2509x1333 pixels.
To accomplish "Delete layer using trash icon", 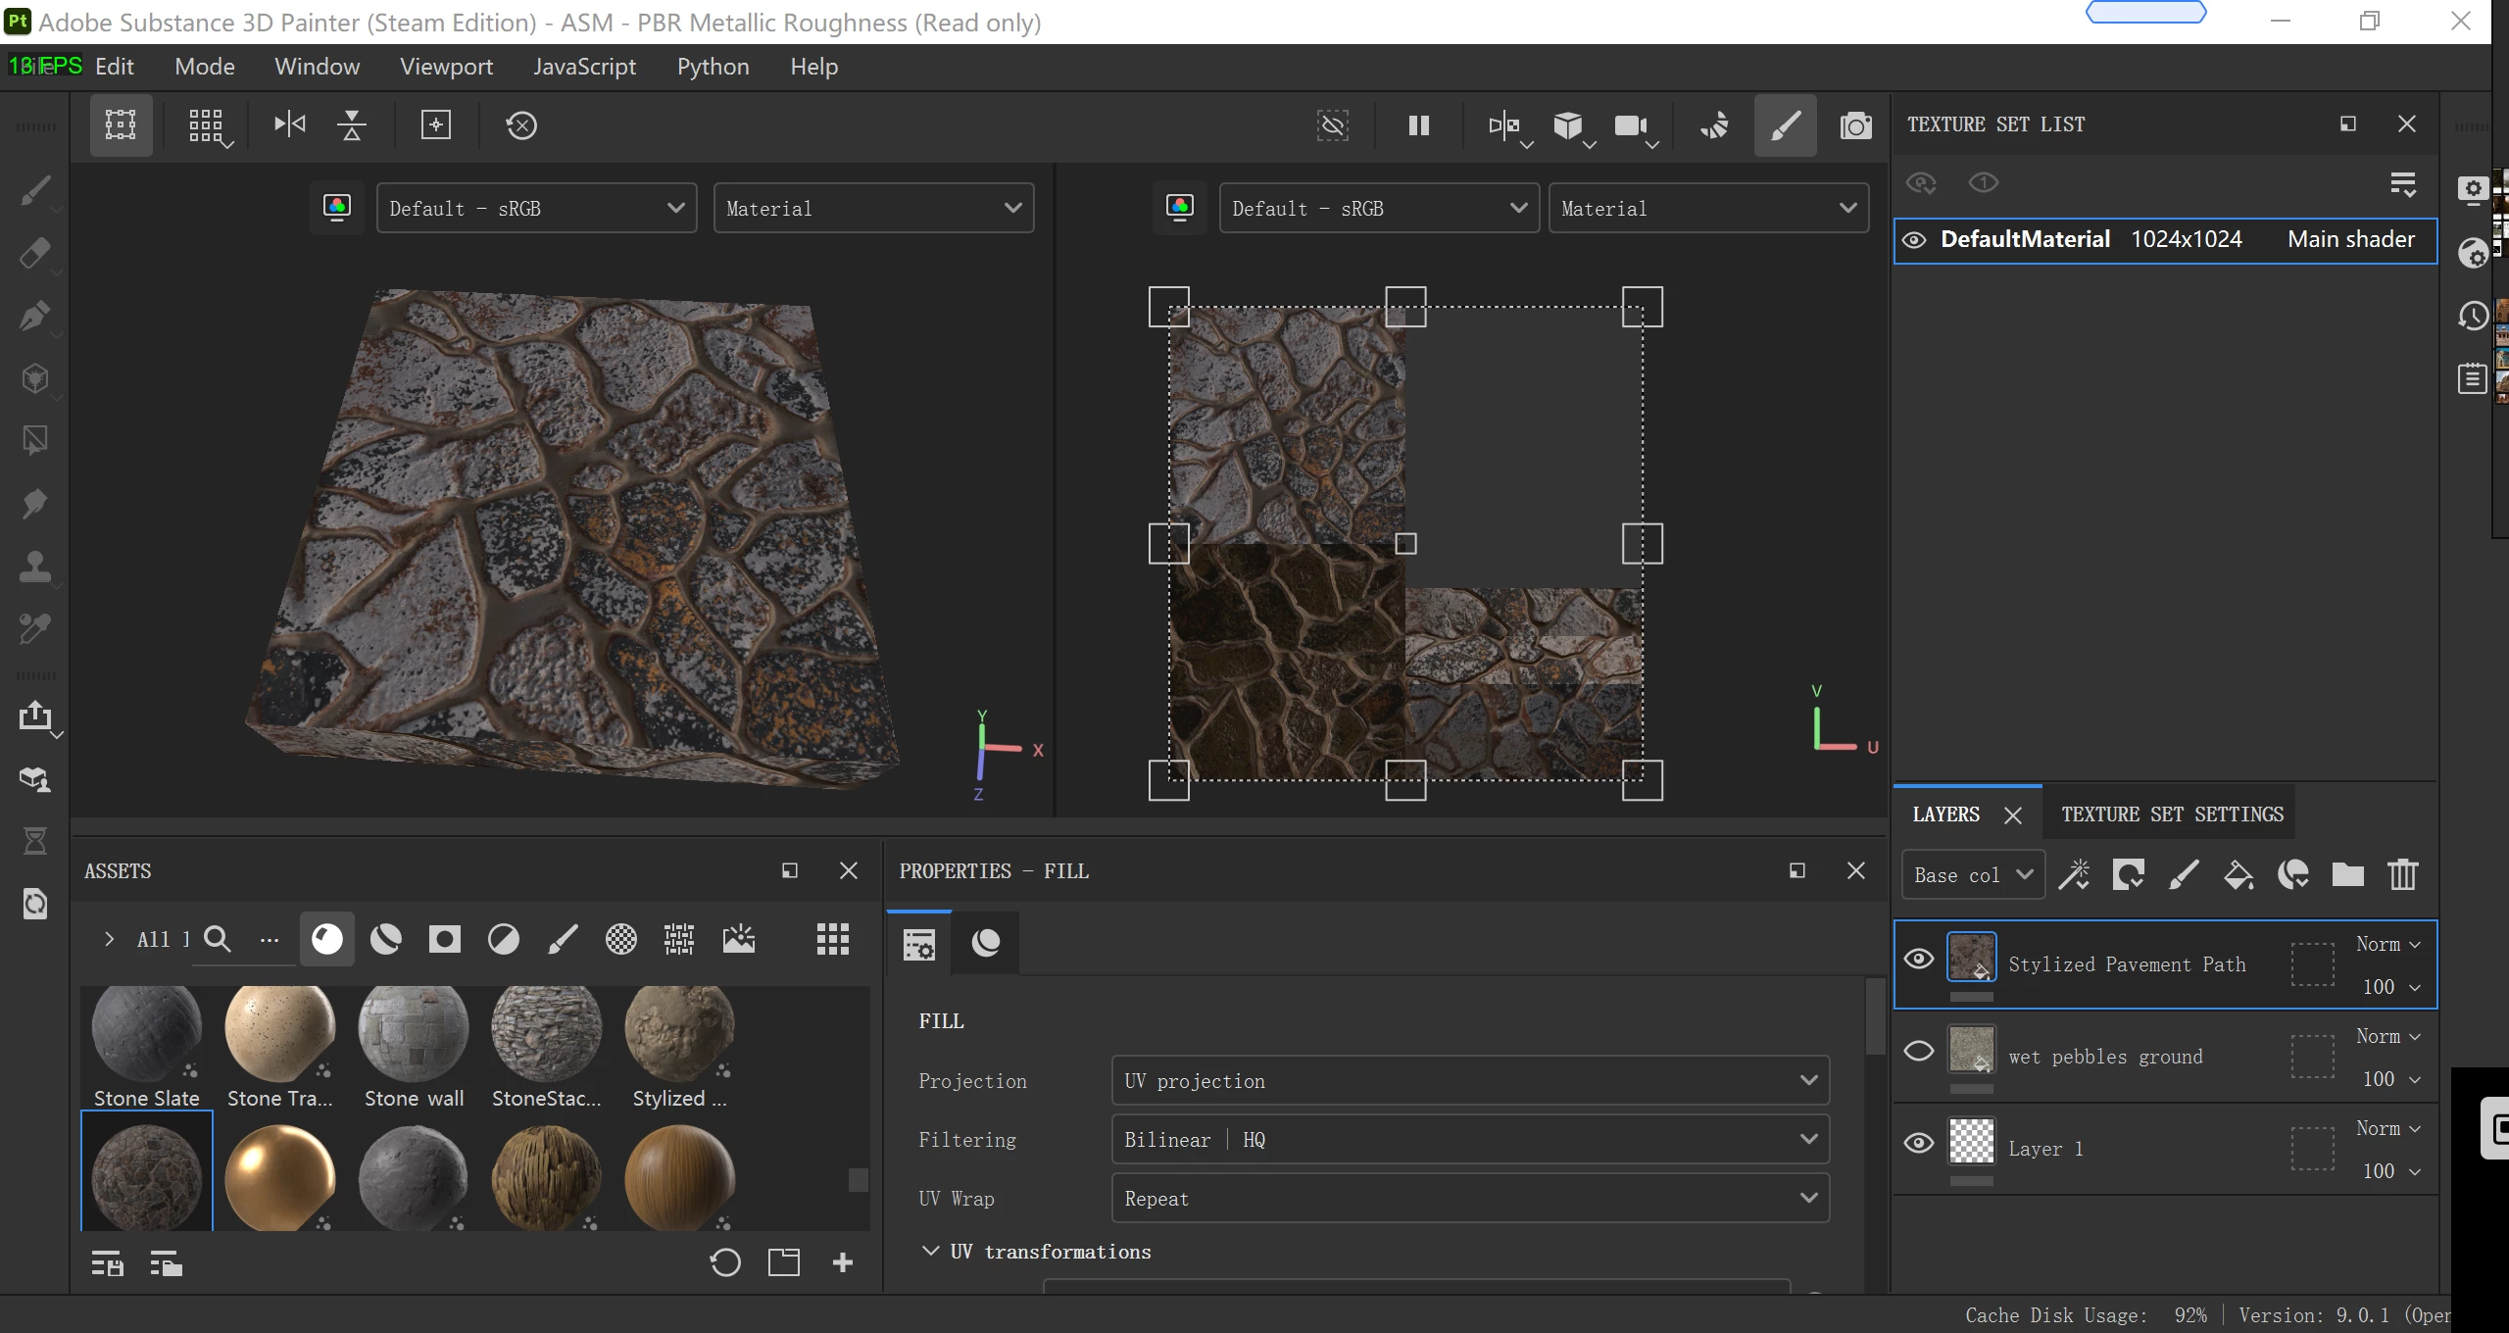I will click(2402, 874).
